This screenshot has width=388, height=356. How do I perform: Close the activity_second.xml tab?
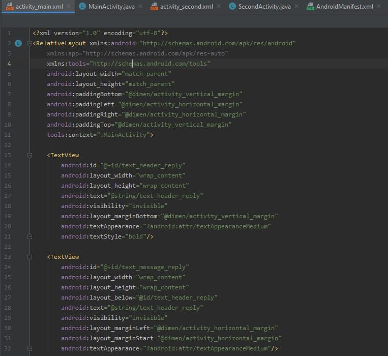tap(219, 6)
